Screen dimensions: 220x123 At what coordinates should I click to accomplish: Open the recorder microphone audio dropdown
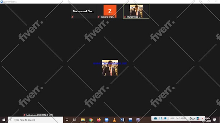(192, 118)
